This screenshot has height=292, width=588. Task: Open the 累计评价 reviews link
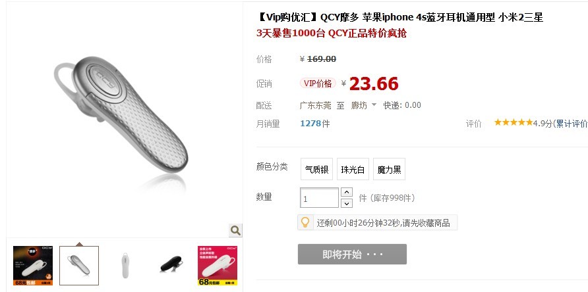click(572, 124)
